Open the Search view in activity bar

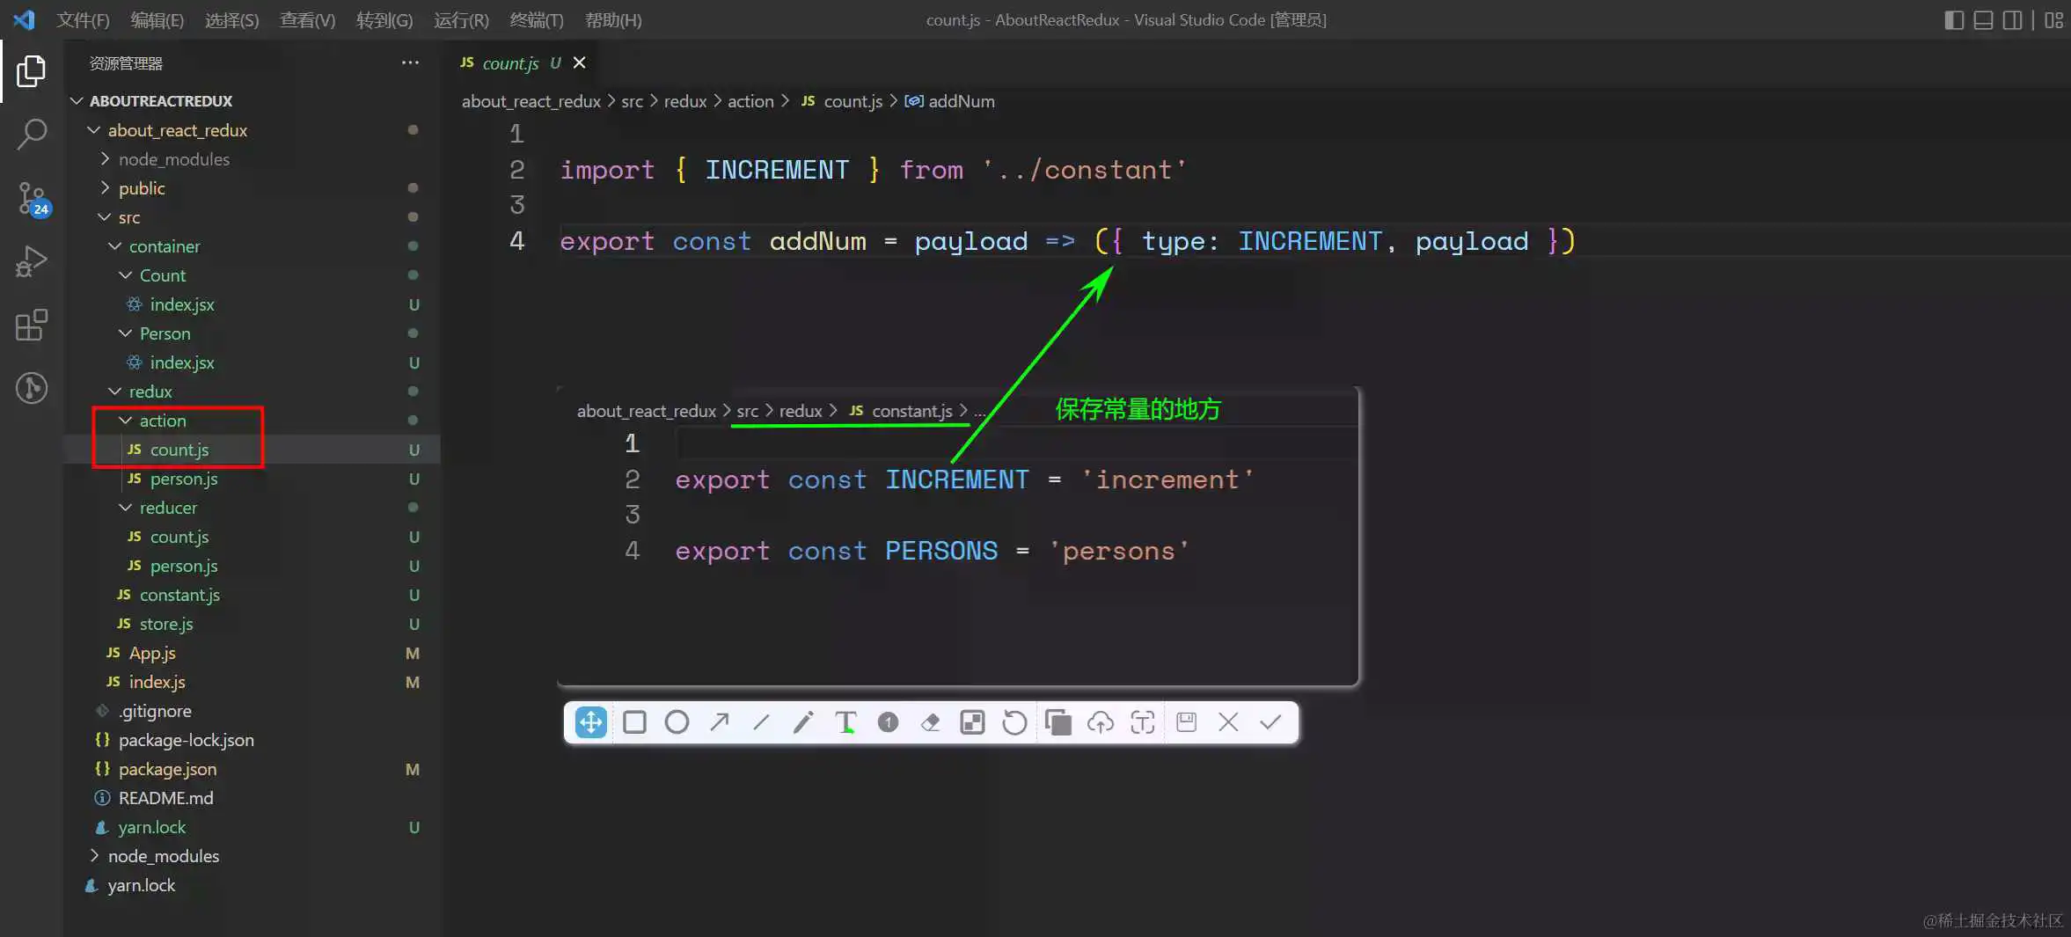click(31, 135)
